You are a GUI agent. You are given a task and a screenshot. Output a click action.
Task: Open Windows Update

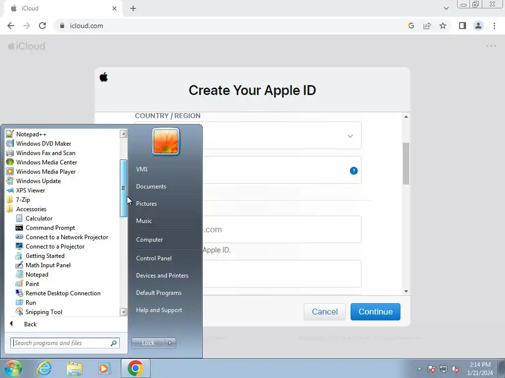click(38, 181)
